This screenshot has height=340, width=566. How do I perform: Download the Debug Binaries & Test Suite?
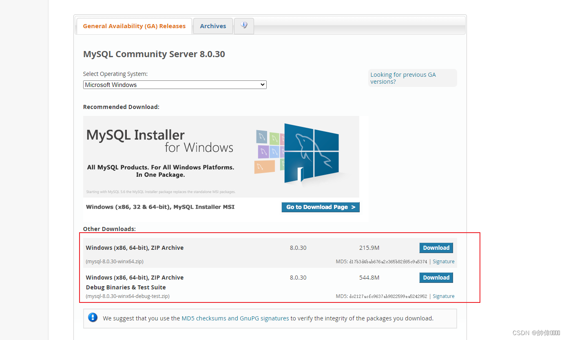[x=436, y=278]
